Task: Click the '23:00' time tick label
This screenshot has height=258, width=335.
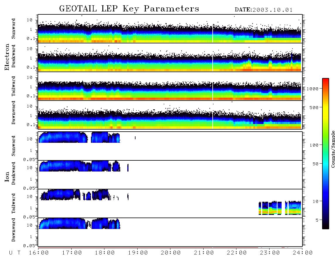Action: 270,253
